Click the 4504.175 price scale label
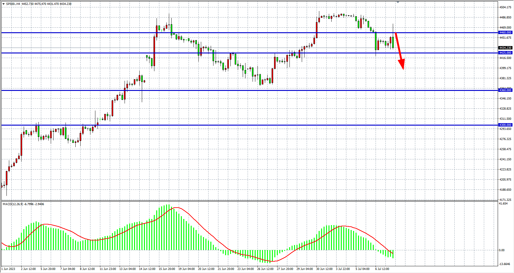514x273 pixels. point(505,7)
